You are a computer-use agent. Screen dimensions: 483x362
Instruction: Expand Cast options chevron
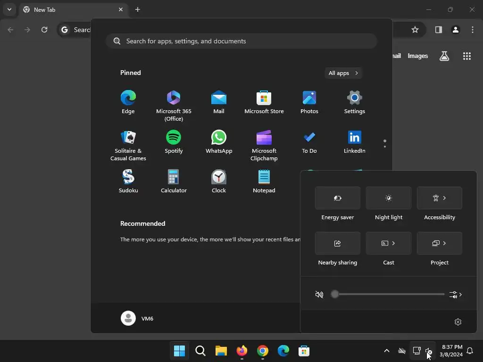tap(393, 243)
